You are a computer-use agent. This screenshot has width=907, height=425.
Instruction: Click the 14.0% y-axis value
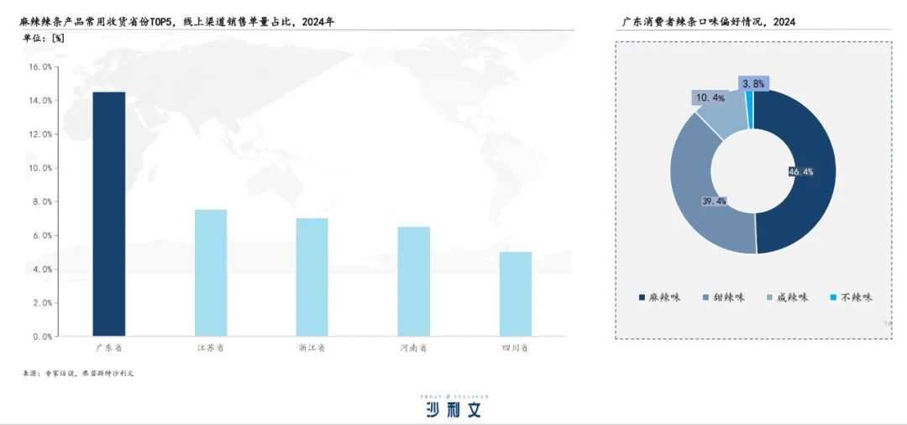pos(40,101)
